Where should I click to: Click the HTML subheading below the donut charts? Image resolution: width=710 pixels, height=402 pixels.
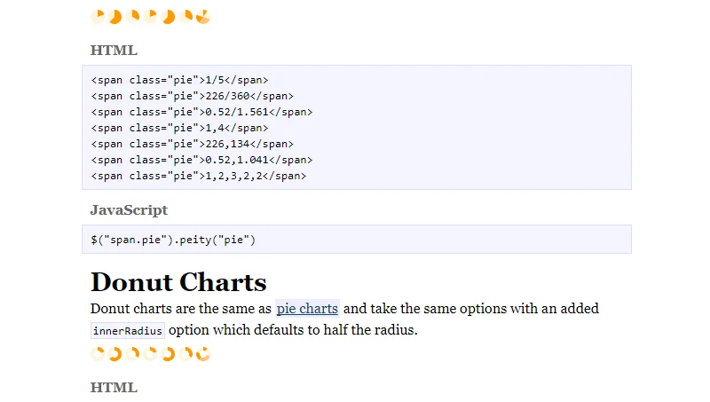[114, 387]
